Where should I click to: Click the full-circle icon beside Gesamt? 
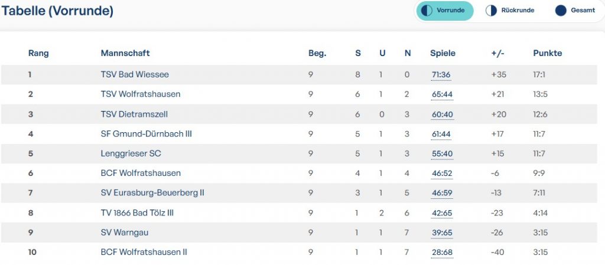pos(561,11)
